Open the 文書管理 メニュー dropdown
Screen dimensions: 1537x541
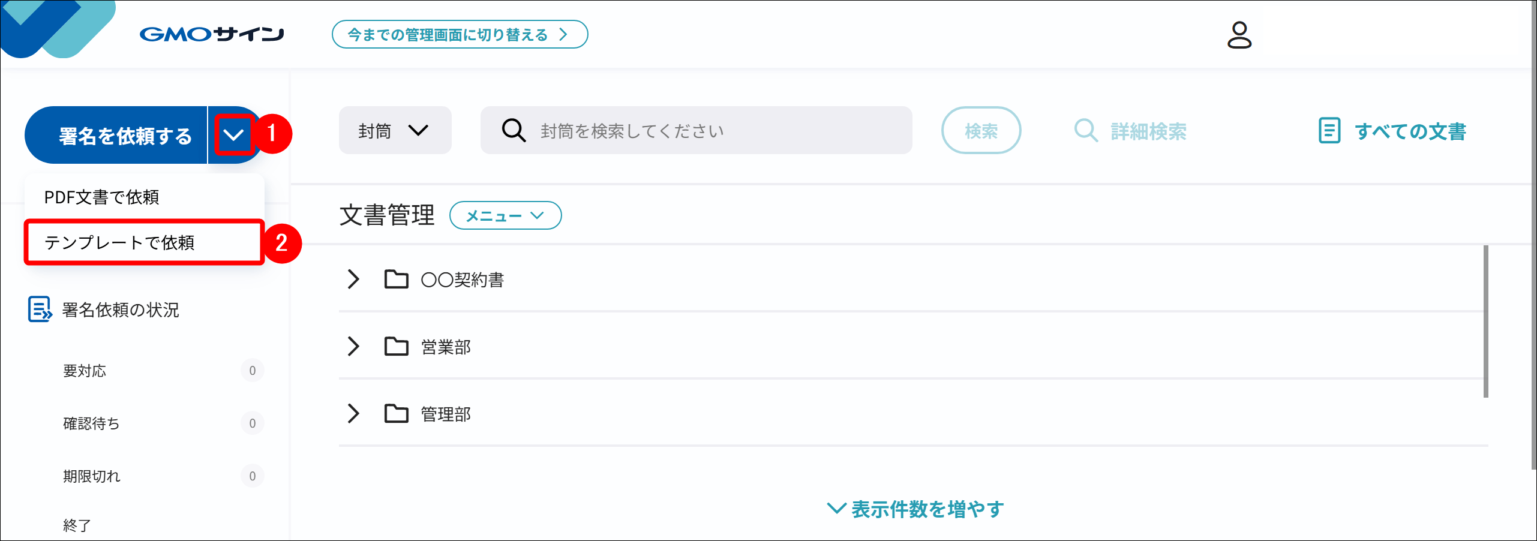point(505,215)
